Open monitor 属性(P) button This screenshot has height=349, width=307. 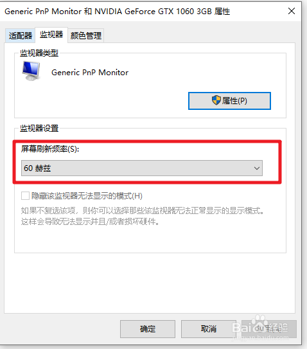pyautogui.click(x=229, y=101)
